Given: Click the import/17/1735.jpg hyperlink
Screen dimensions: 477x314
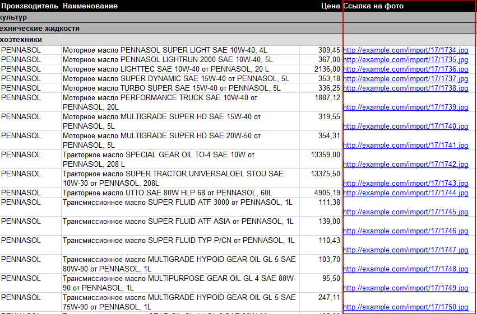Looking at the screenshot, I should tap(405, 60).
